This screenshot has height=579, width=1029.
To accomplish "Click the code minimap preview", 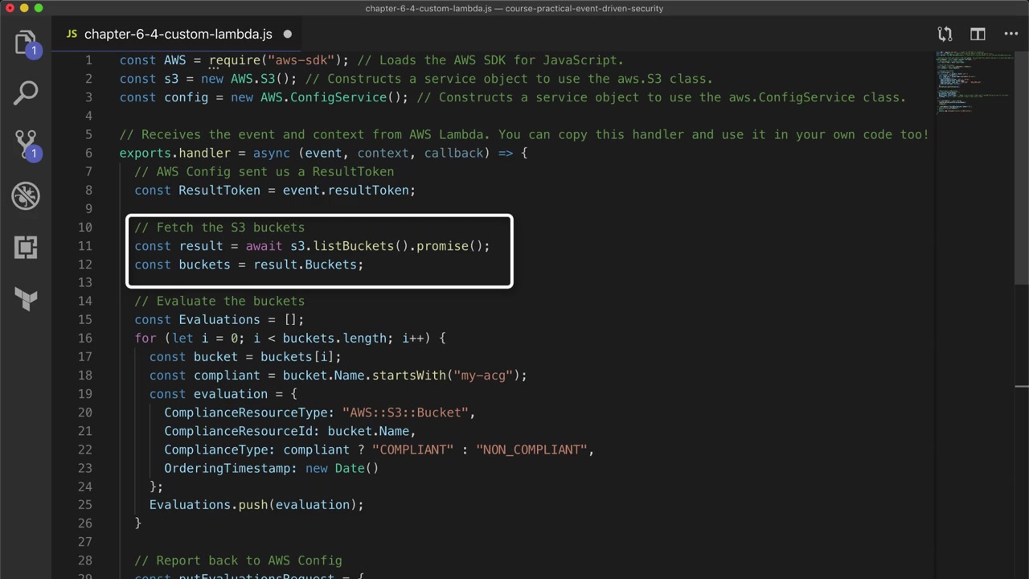I will pos(973,80).
